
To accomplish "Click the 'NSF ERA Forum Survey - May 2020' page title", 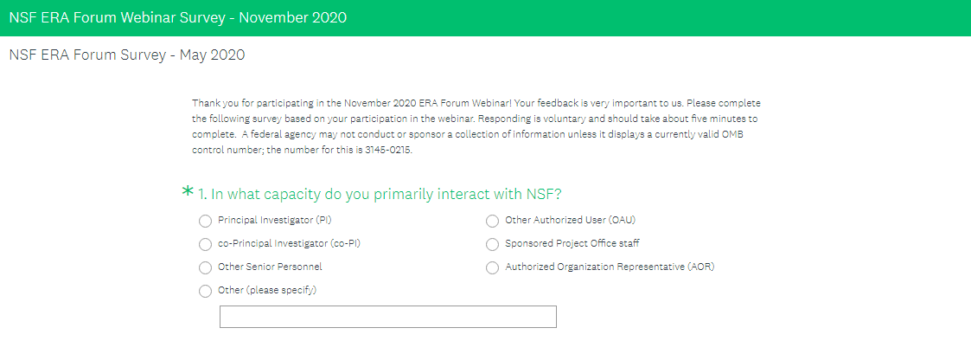I will (x=127, y=55).
